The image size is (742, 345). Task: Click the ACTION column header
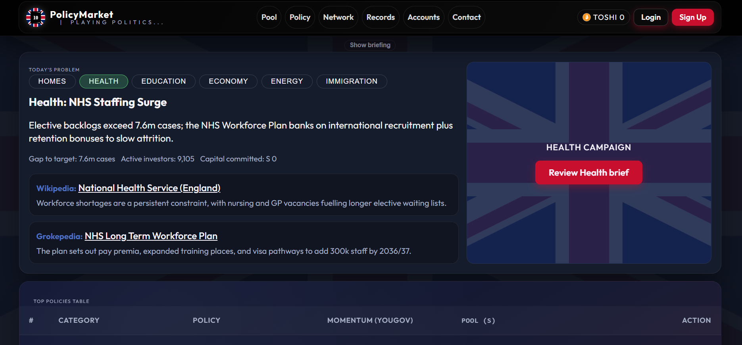(696, 320)
